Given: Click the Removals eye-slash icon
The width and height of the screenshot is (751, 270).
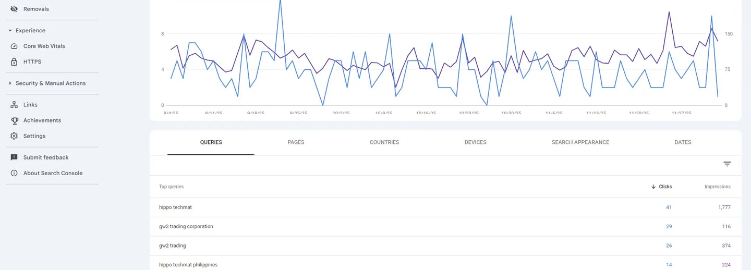Looking at the screenshot, I should pyautogui.click(x=14, y=9).
